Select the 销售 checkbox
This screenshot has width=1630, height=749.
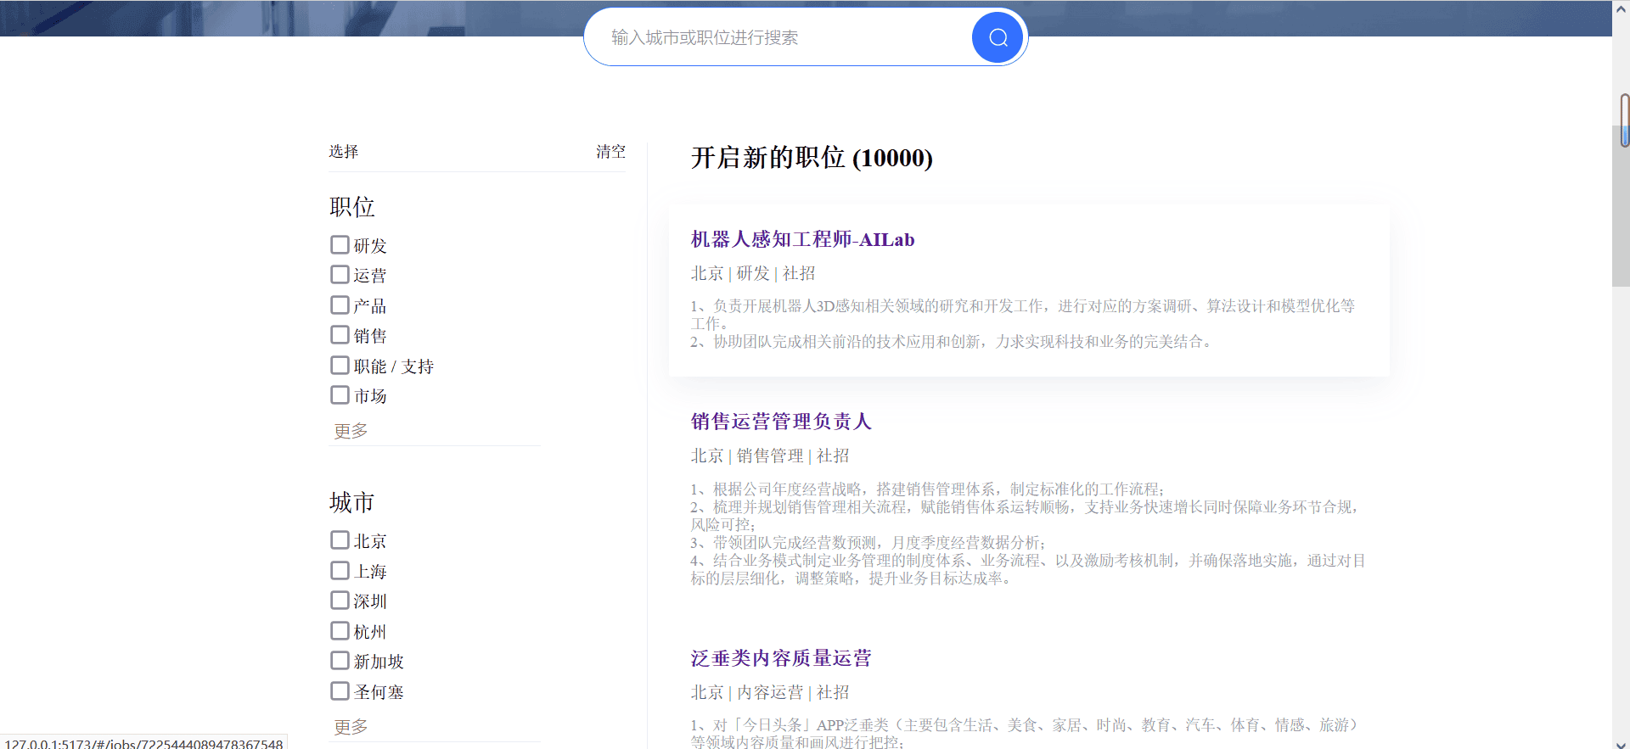(x=340, y=335)
